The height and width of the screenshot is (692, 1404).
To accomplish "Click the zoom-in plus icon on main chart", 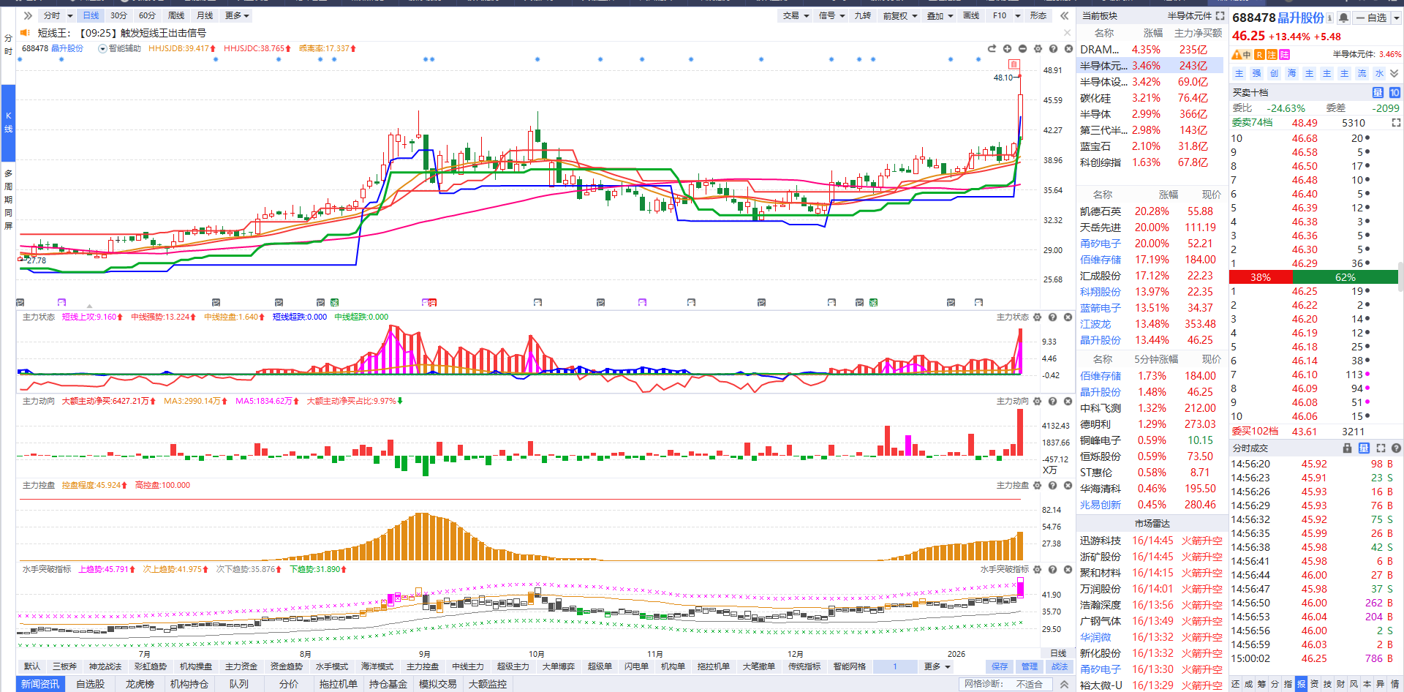I will (x=1007, y=49).
